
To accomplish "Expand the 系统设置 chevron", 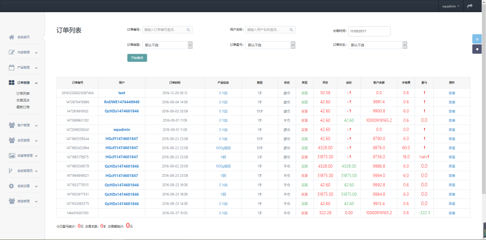I will pyautogui.click(x=36, y=186).
